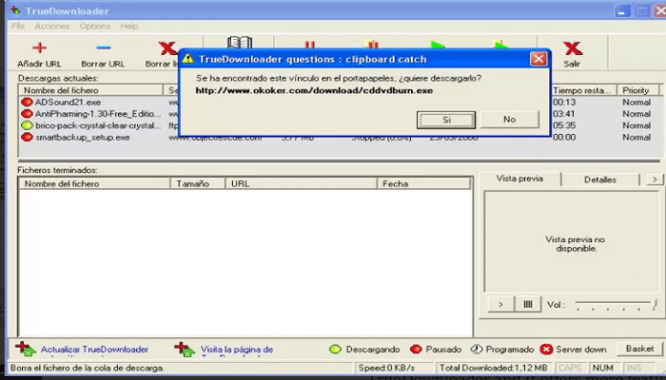666x380 pixels.
Task: Click the warning icon in the dialog title
Action: 188,59
